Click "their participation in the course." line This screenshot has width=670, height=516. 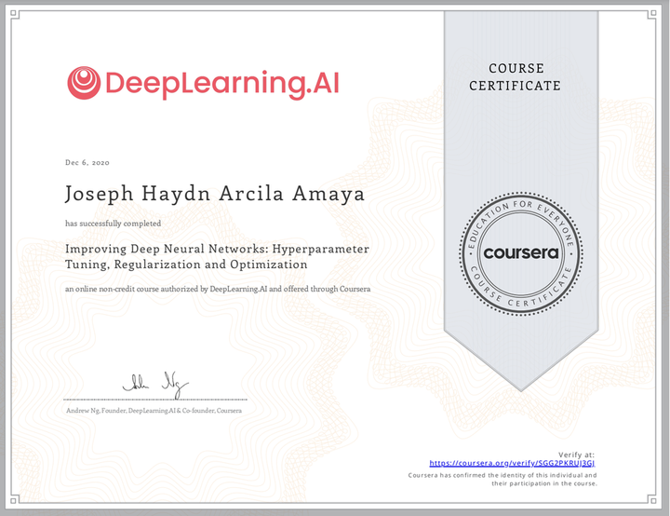[x=544, y=483]
